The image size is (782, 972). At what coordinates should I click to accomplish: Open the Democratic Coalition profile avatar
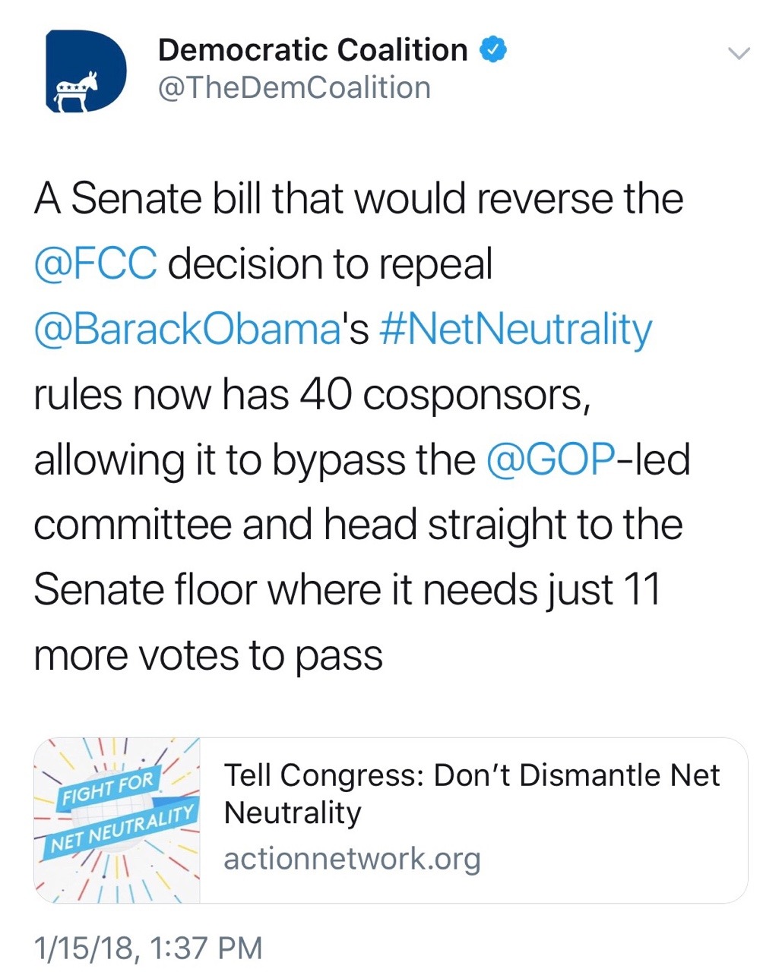pyautogui.click(x=86, y=71)
